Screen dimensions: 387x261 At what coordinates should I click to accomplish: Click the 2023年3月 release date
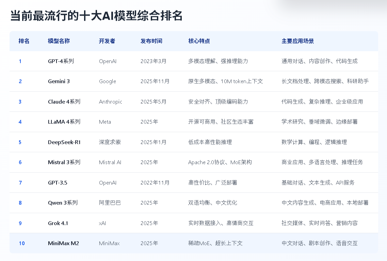tap(153, 61)
